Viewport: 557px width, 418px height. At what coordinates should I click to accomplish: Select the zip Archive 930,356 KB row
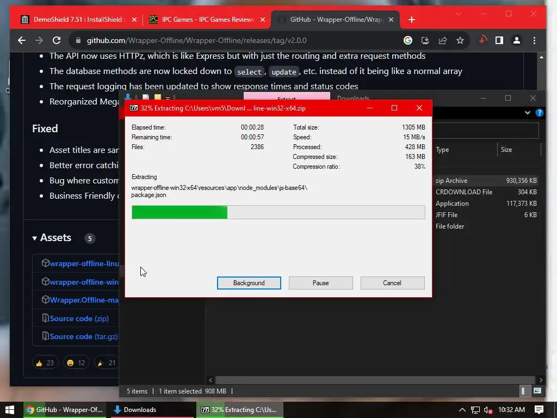click(486, 181)
